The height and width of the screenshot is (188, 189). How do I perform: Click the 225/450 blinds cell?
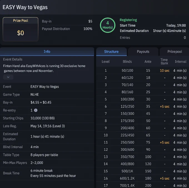point(127,135)
